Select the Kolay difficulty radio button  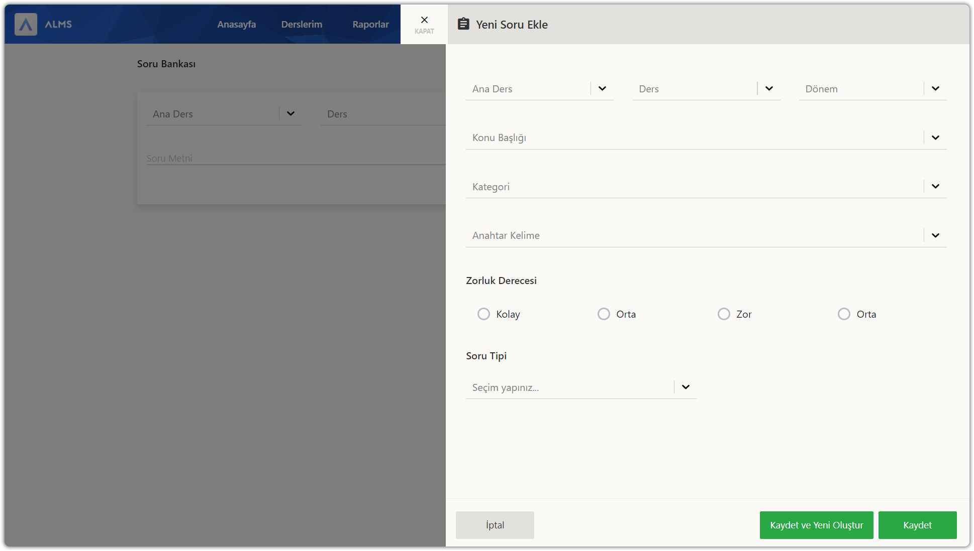(483, 314)
